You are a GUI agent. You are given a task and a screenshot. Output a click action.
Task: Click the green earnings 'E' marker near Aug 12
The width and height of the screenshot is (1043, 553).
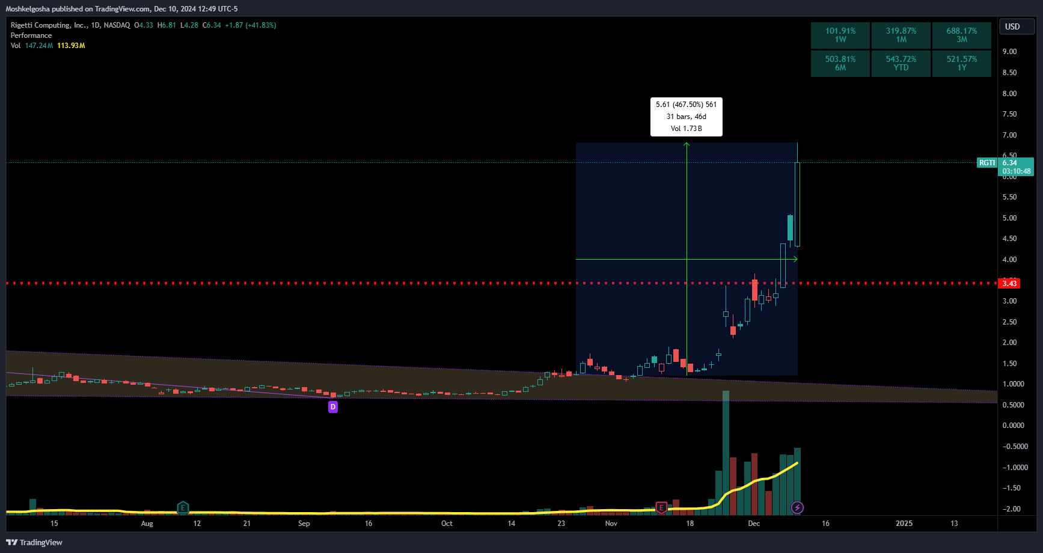(183, 508)
